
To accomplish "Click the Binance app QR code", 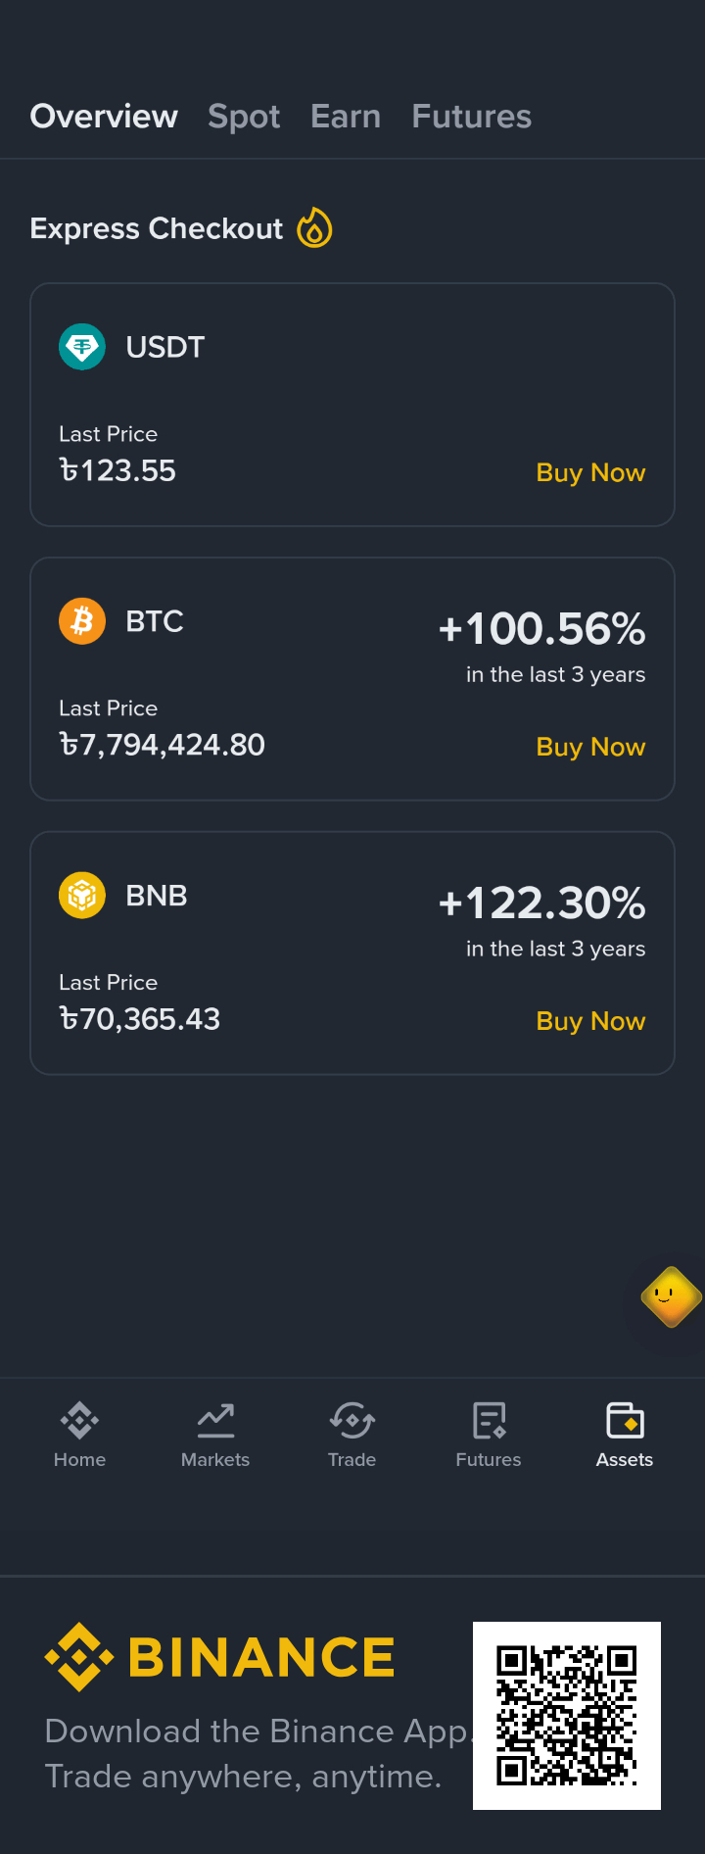I will click(567, 1716).
